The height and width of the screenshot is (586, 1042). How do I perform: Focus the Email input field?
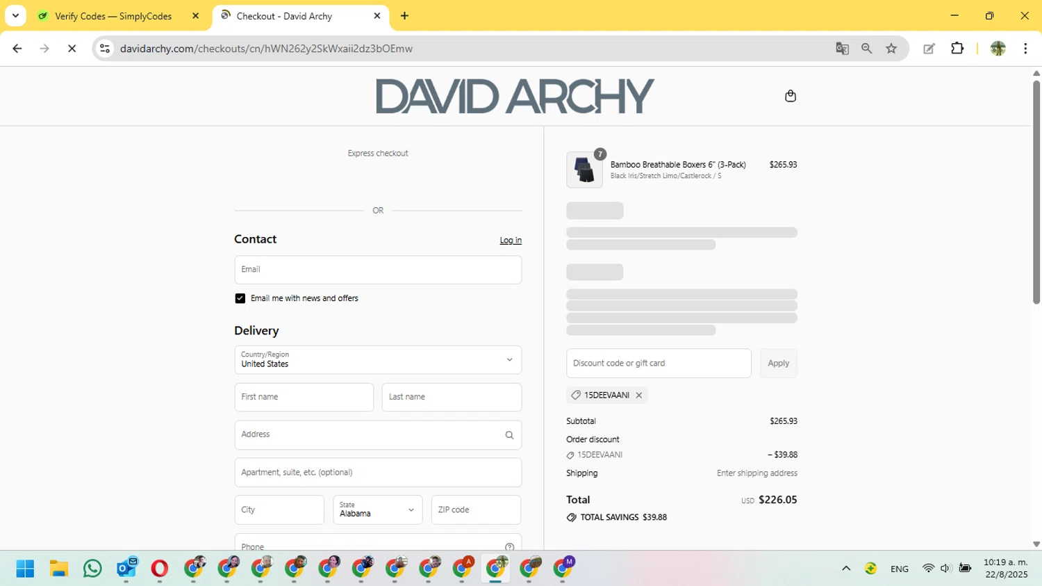[x=378, y=270]
